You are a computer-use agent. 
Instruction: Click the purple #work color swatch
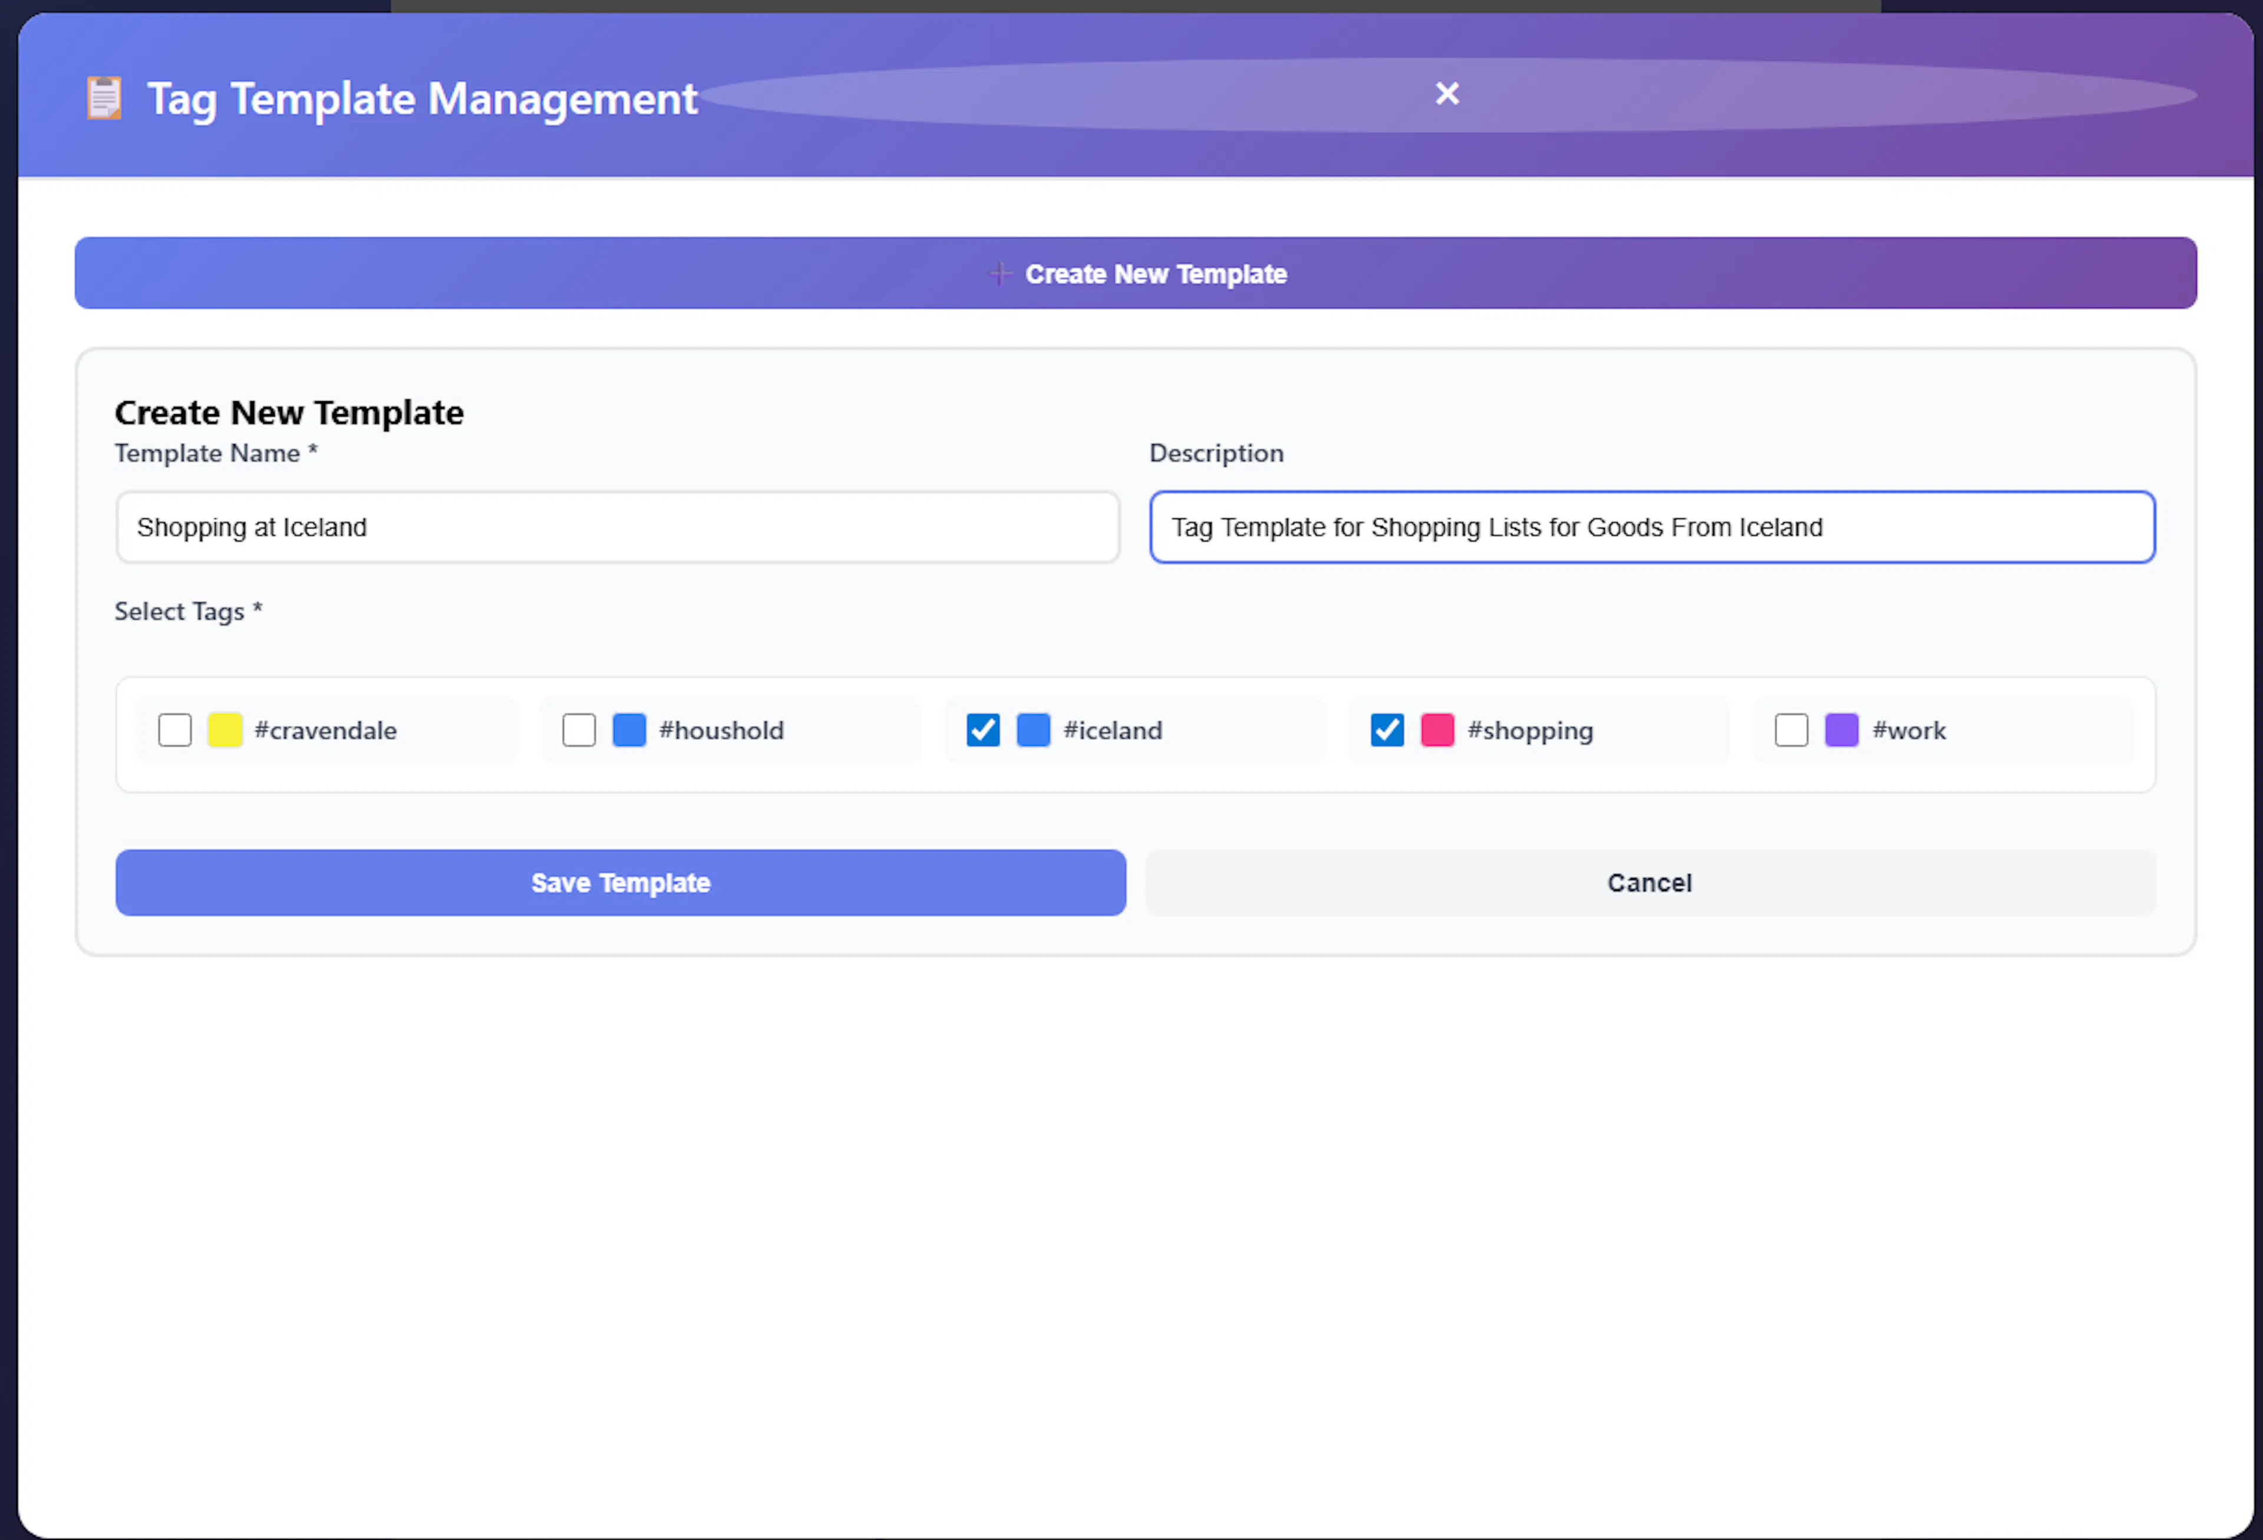[1842, 730]
